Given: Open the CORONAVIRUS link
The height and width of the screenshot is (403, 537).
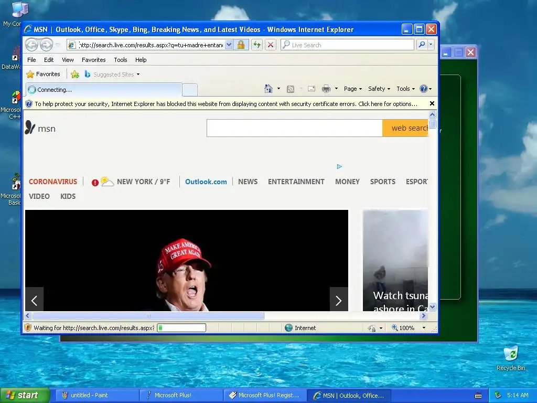Looking at the screenshot, I should coord(53,182).
